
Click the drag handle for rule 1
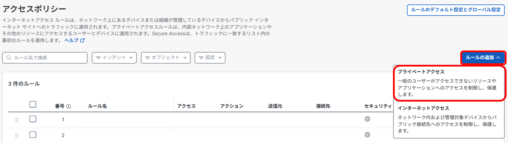17,120
